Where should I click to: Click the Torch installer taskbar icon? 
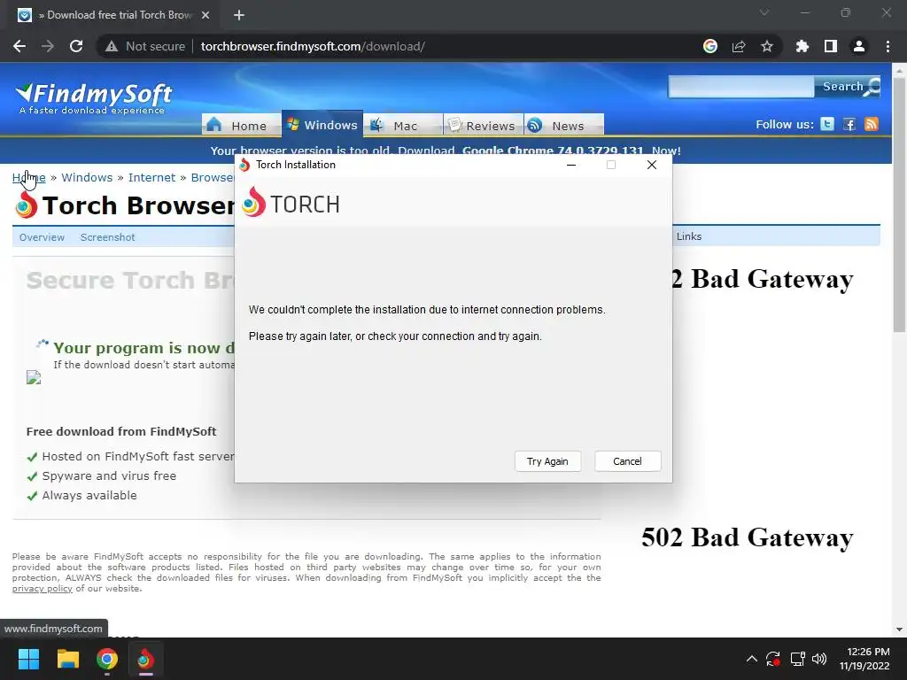pyautogui.click(x=145, y=659)
